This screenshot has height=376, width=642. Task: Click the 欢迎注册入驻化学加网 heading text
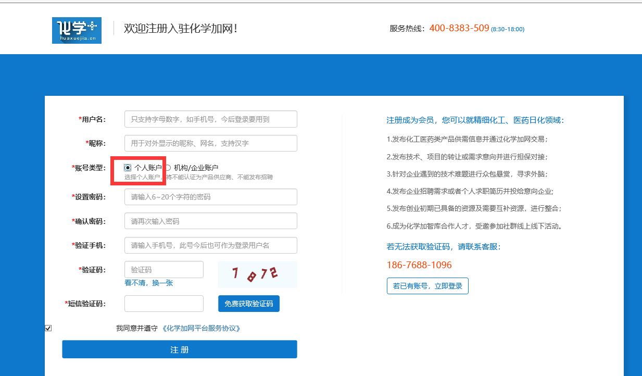181,28
